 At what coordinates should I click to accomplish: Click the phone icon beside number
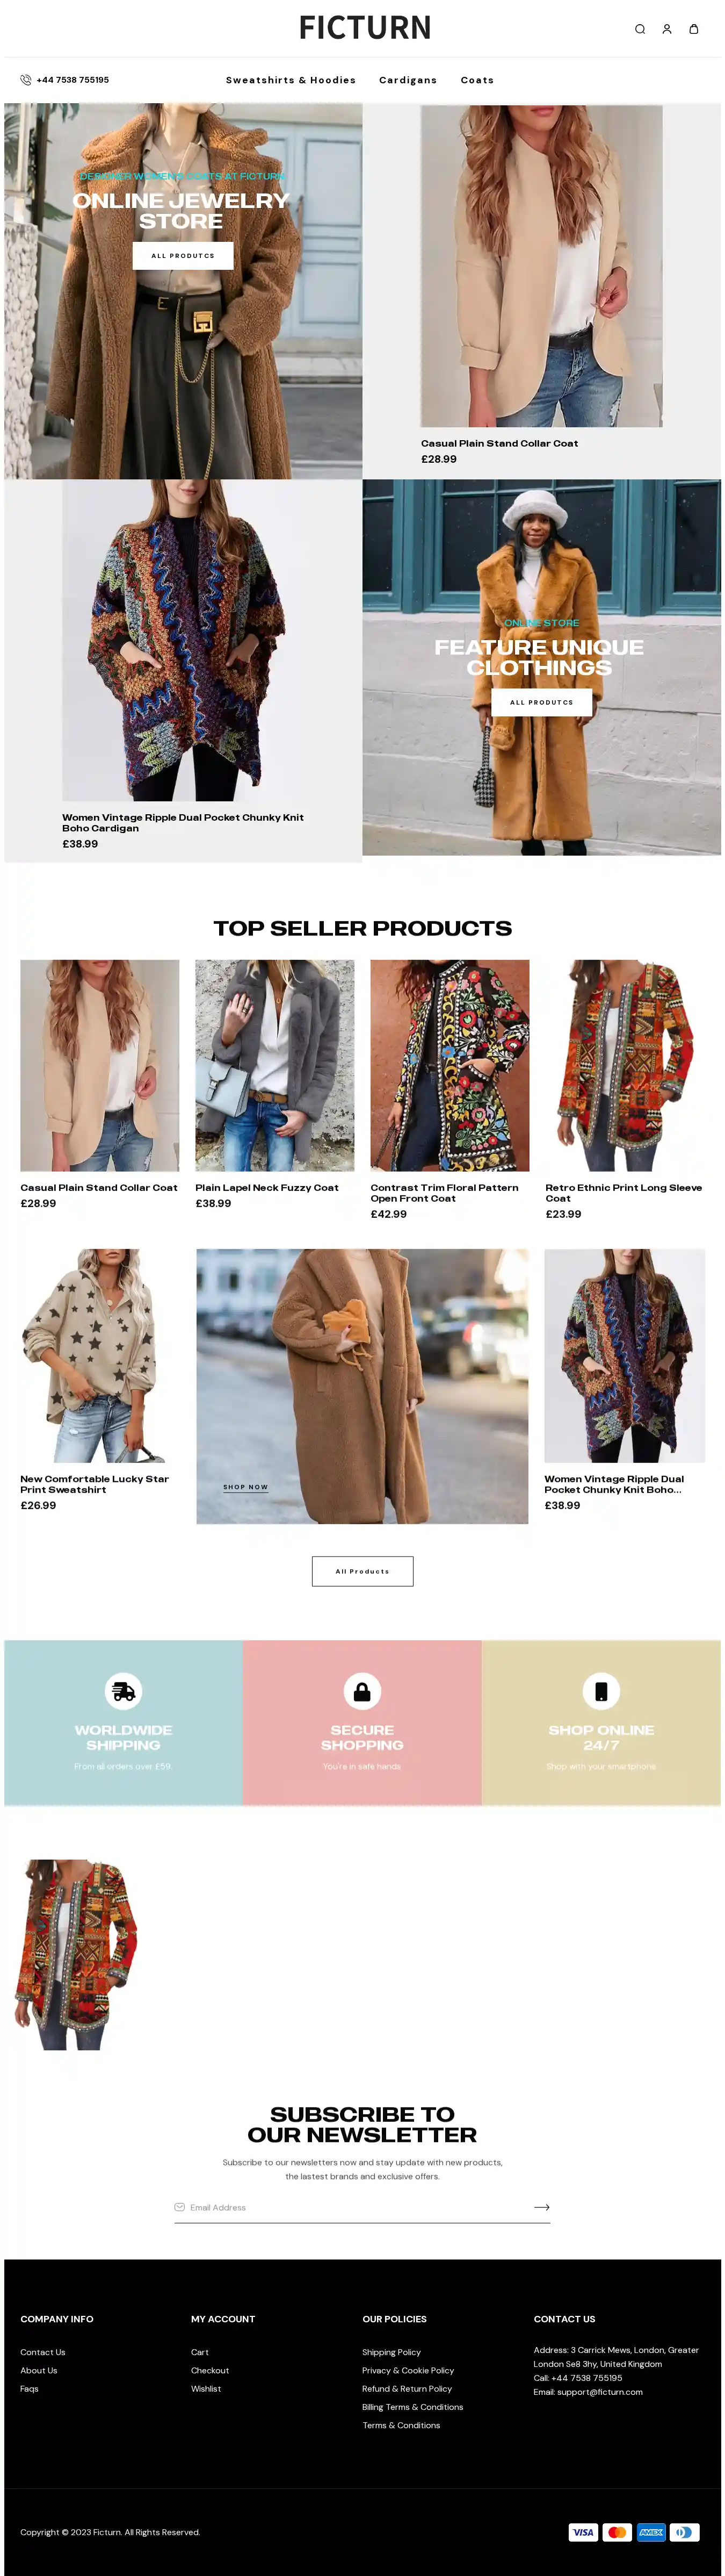26,80
